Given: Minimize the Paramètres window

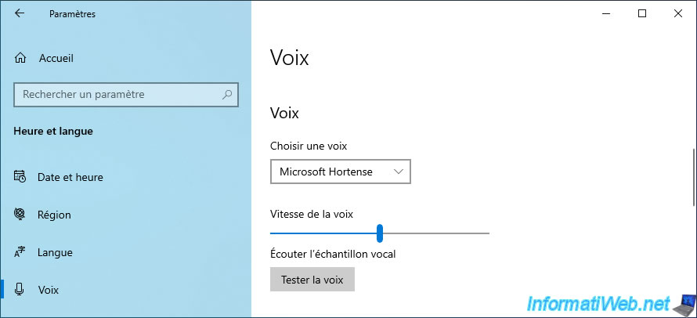Looking at the screenshot, I should (605, 13).
